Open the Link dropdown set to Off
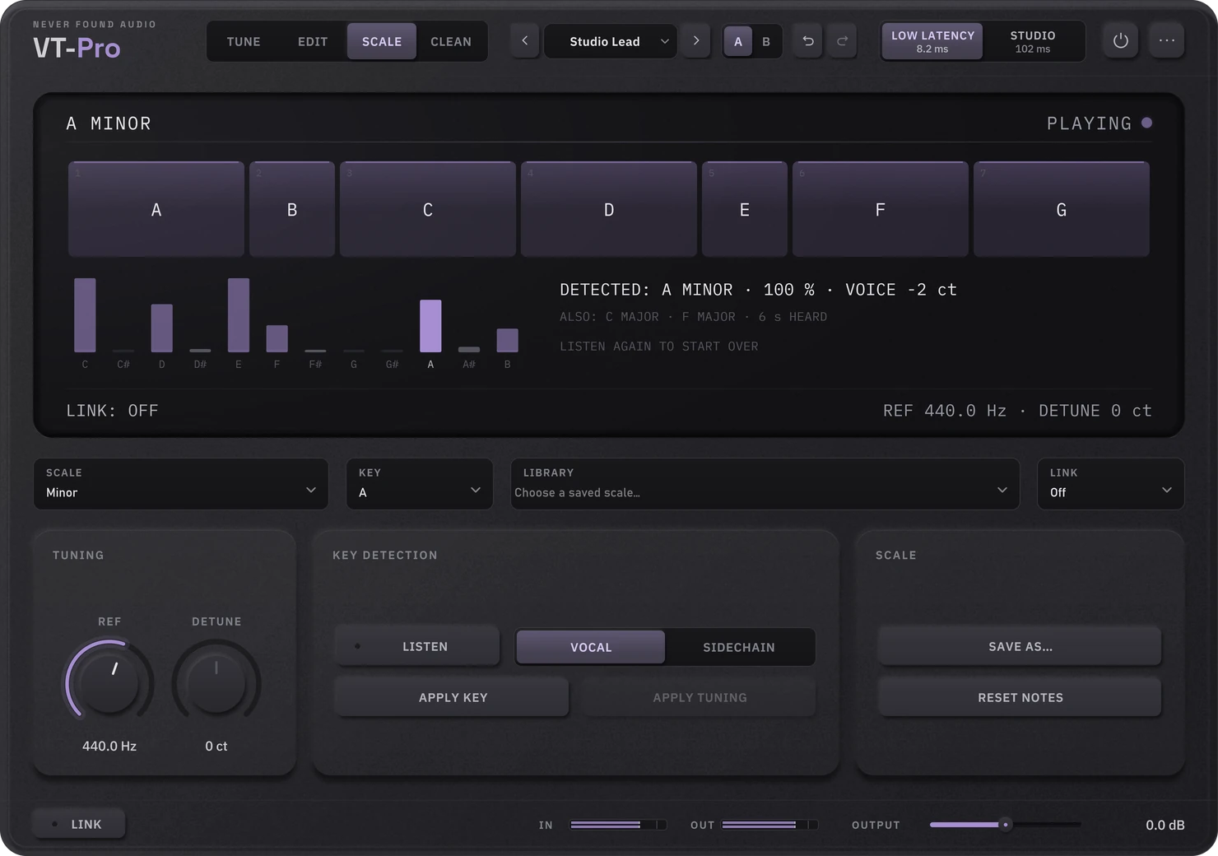 [x=1111, y=484]
